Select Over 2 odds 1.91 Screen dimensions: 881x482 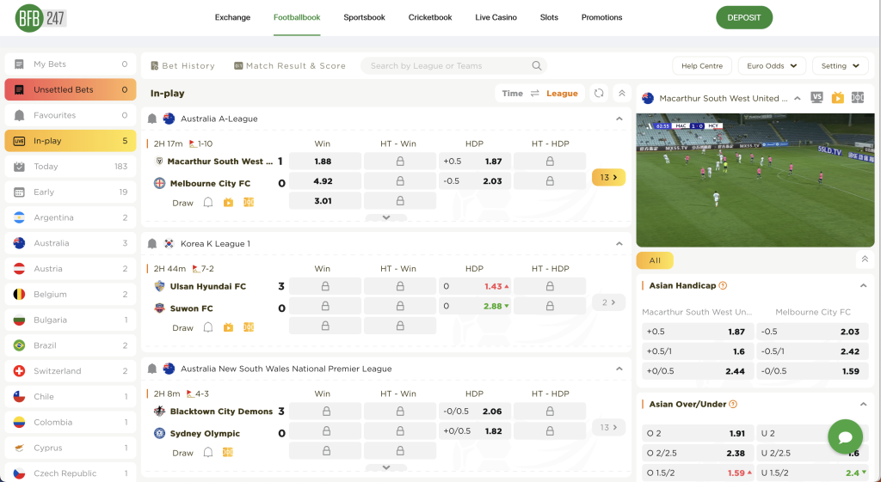pyautogui.click(x=697, y=433)
